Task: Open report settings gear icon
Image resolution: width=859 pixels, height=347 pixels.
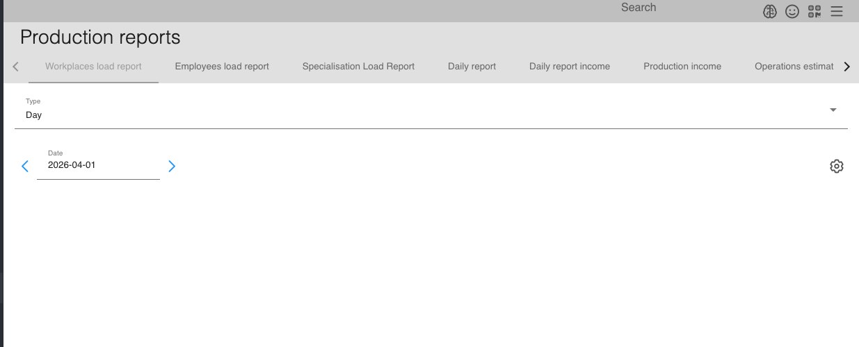Action: click(837, 167)
